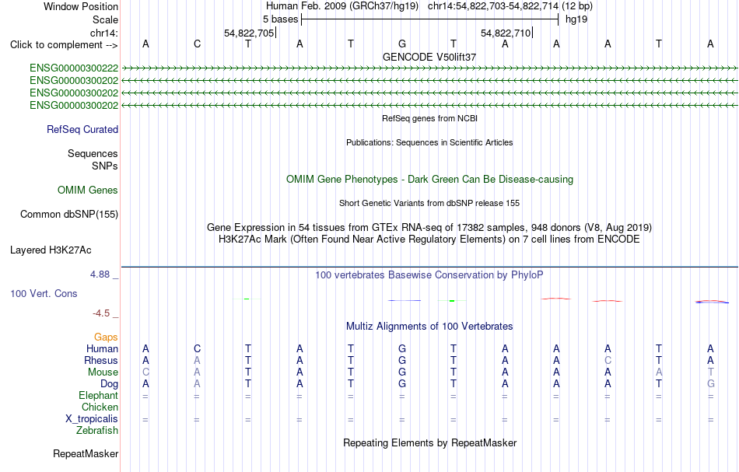The height and width of the screenshot is (472, 739).
Task: Click the '5 bases' scale label
Action: [x=280, y=19]
